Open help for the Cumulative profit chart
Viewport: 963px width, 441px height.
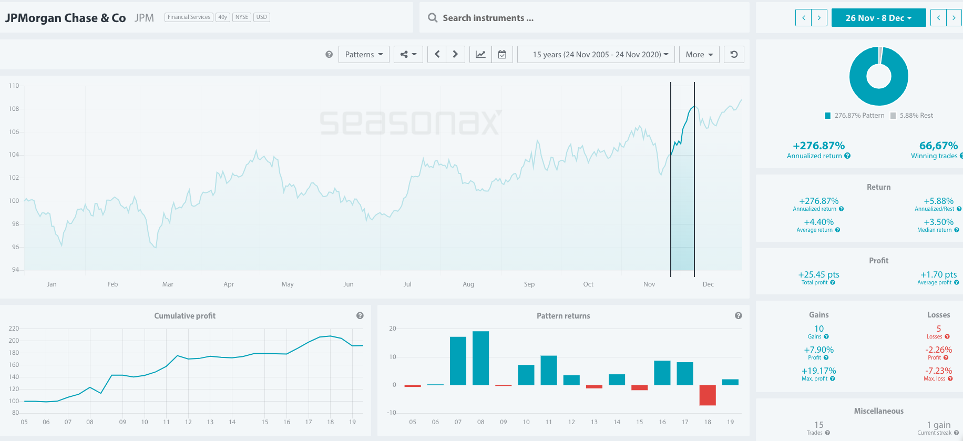(360, 315)
